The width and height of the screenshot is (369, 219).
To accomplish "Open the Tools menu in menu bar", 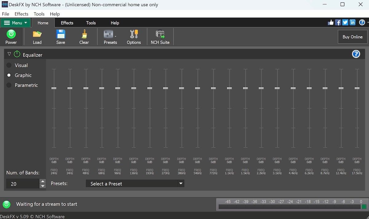I will point(39,14).
